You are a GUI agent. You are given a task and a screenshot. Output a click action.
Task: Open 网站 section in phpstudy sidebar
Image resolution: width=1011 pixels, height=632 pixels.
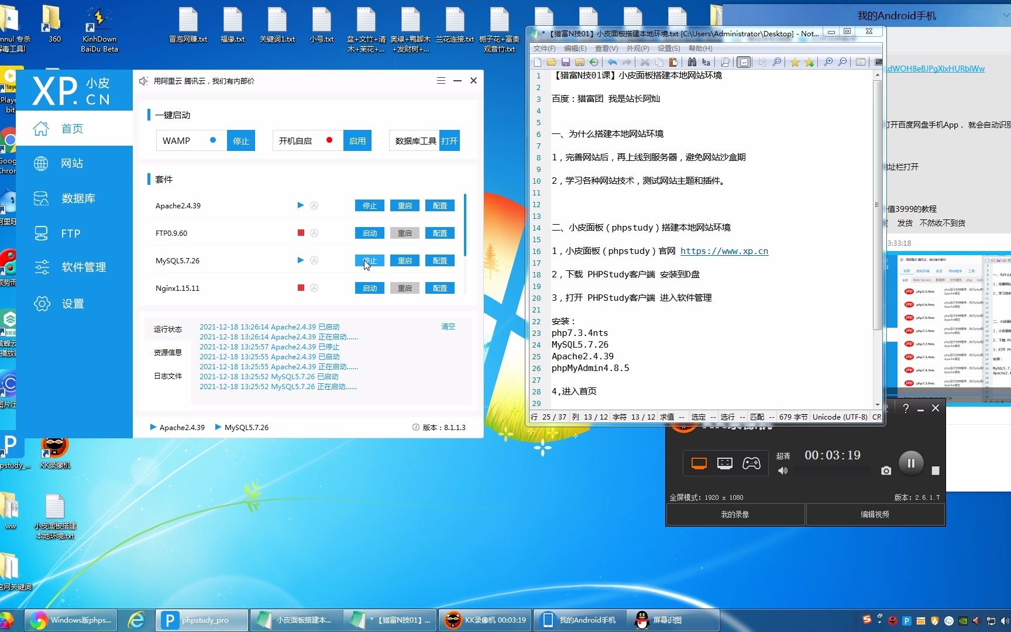(x=74, y=163)
